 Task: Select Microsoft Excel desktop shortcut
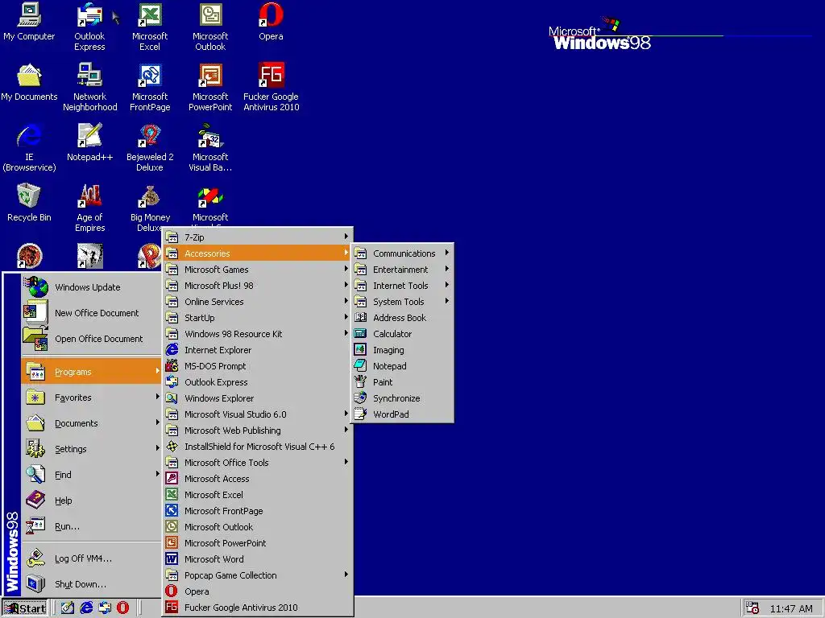(x=150, y=27)
